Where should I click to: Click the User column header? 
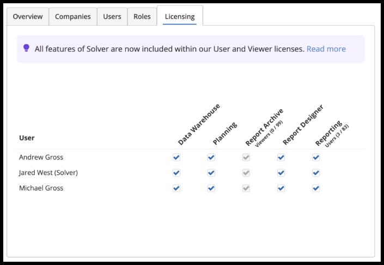click(x=27, y=138)
